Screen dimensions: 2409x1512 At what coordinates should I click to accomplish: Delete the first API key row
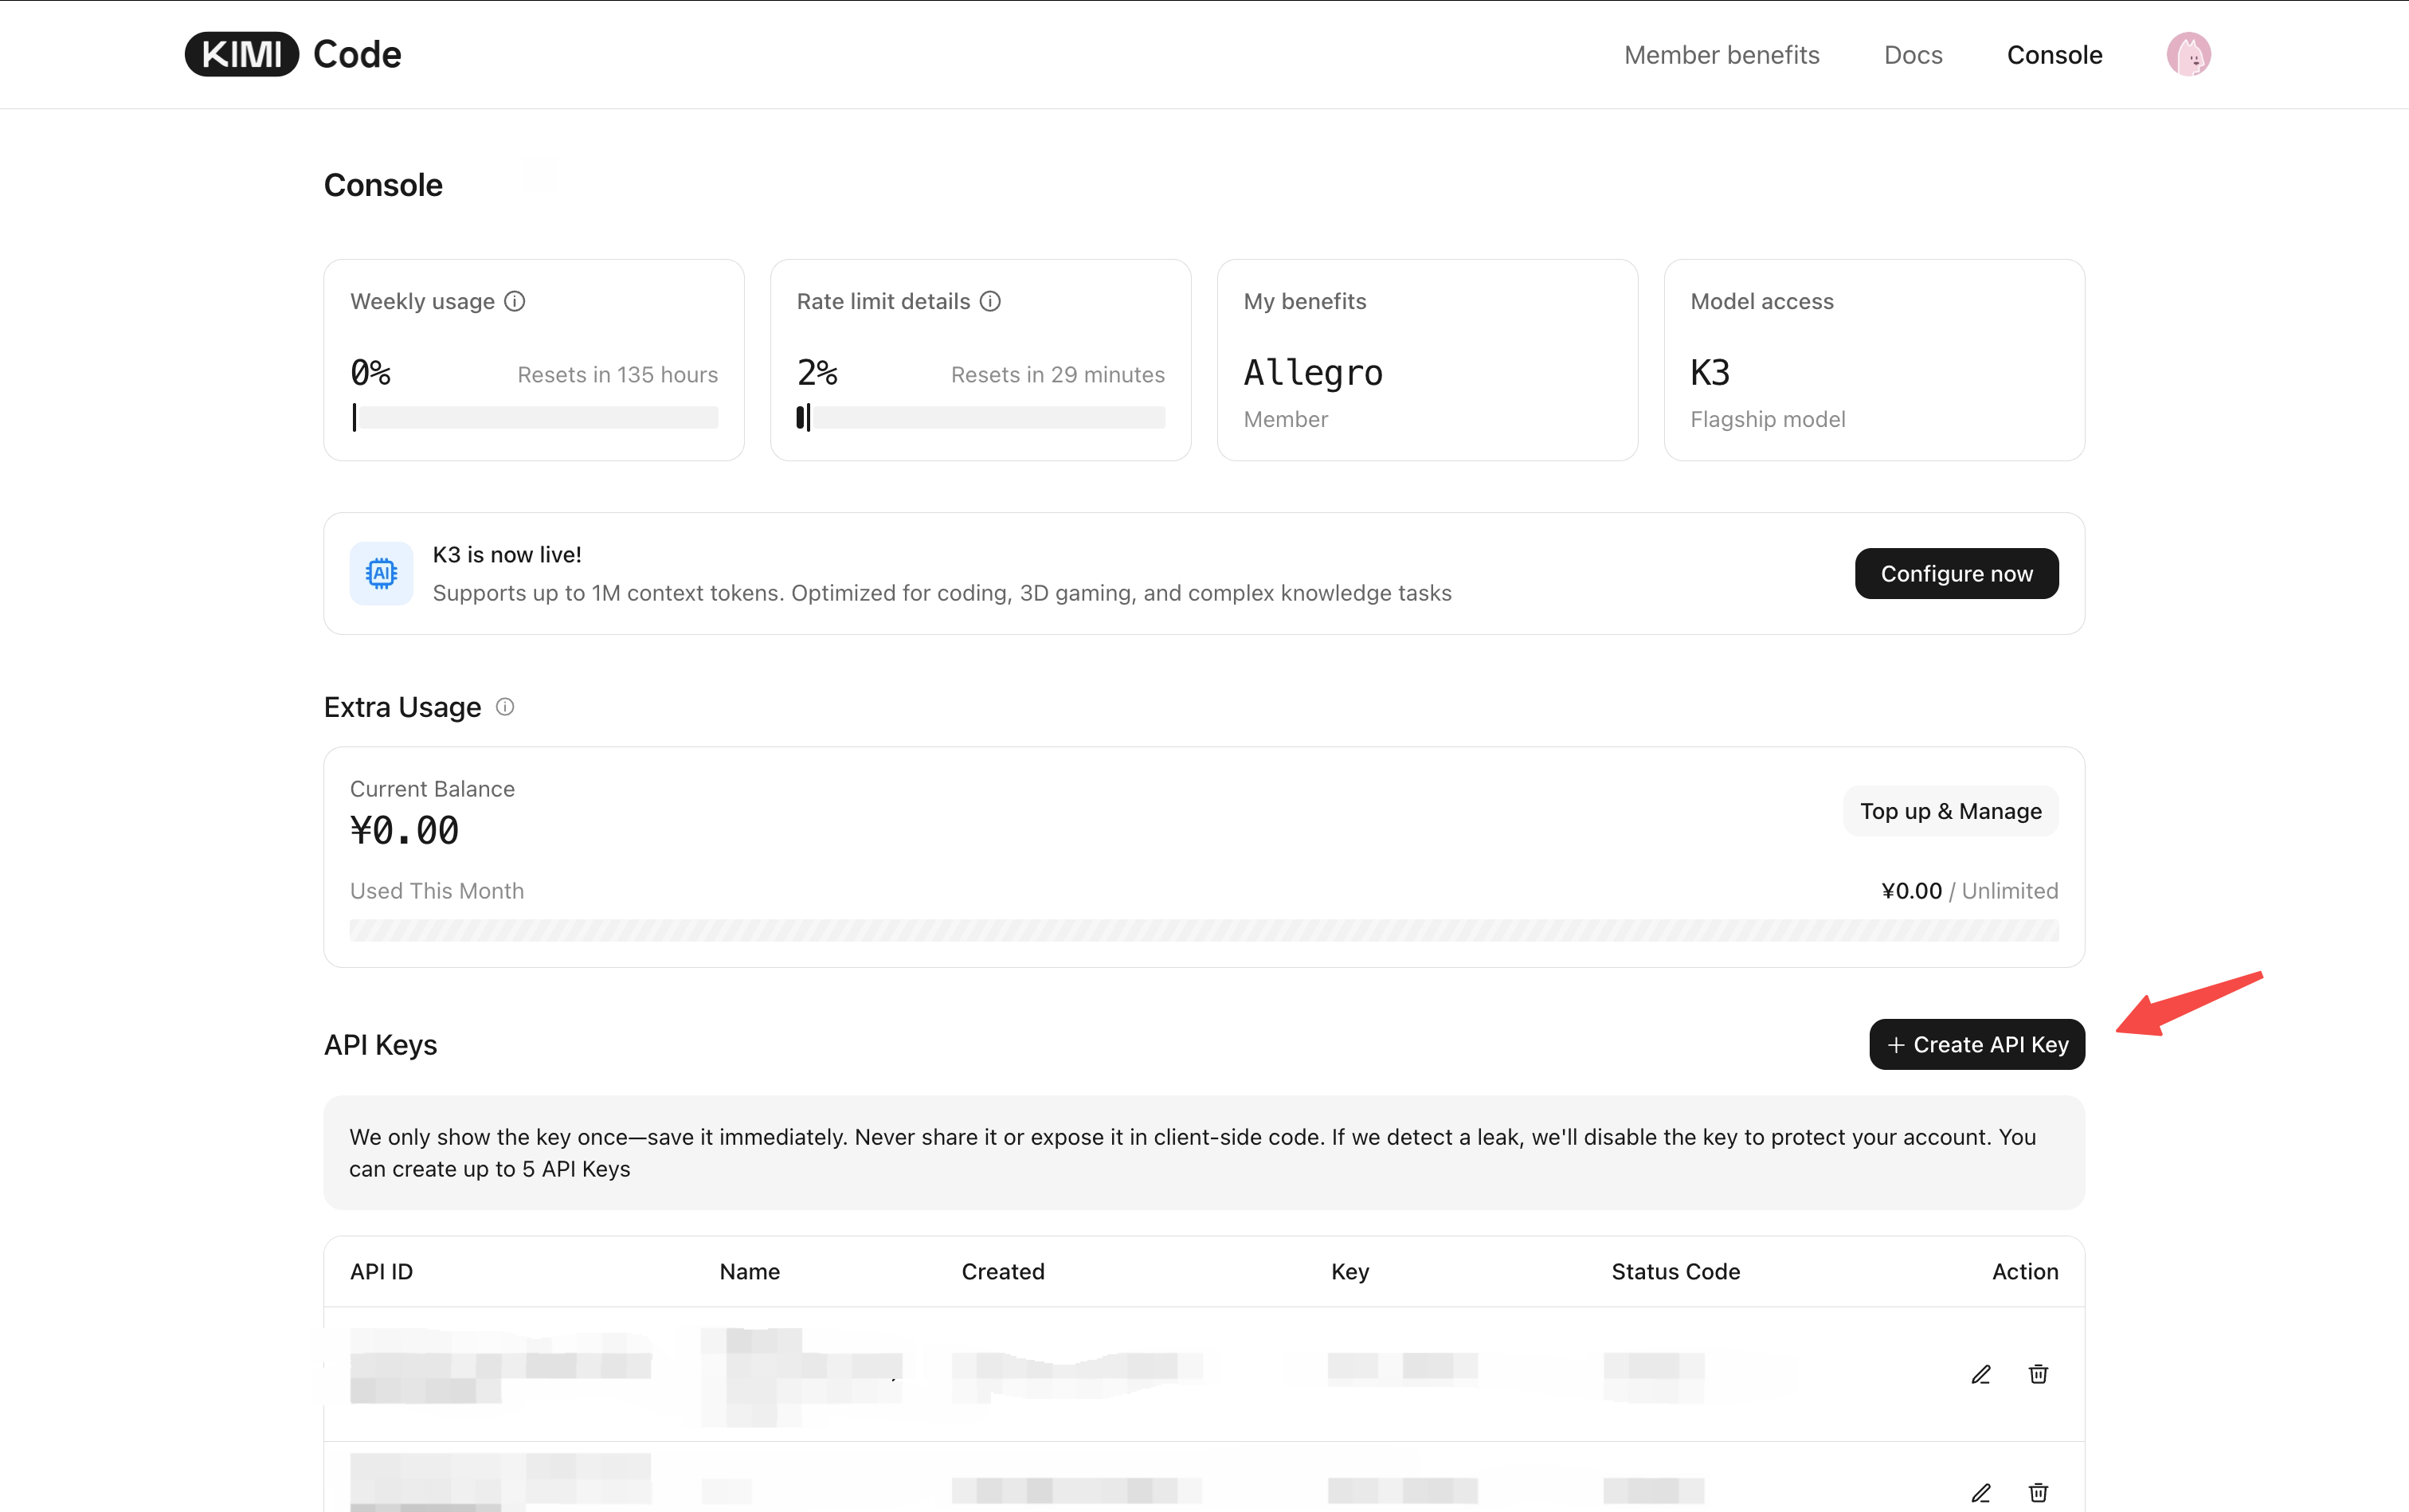coord(2038,1374)
